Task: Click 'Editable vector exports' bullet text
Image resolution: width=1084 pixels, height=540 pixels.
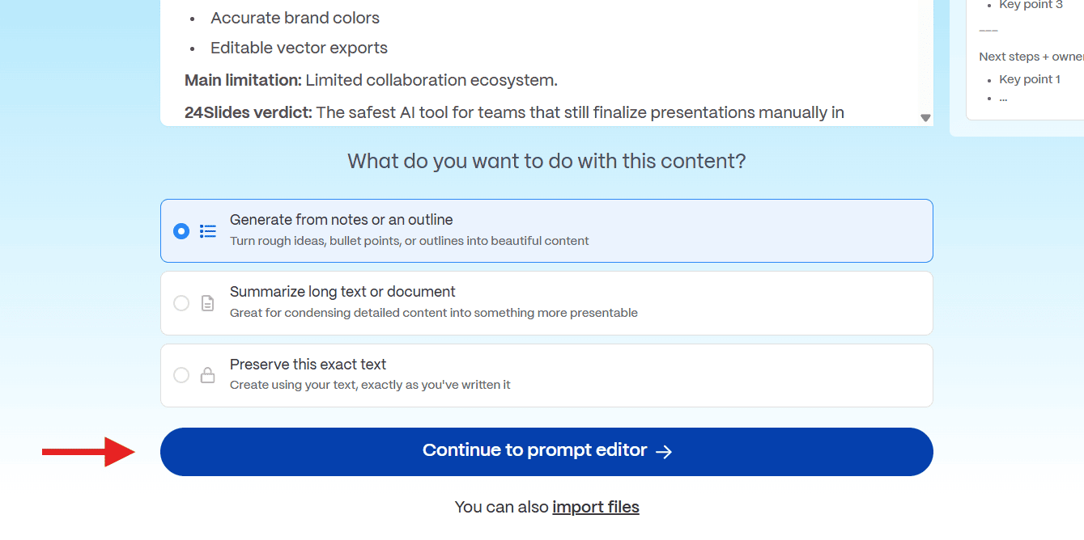Action: point(299,48)
